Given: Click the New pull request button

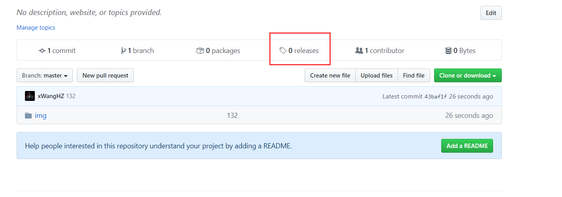Looking at the screenshot, I should (x=105, y=76).
